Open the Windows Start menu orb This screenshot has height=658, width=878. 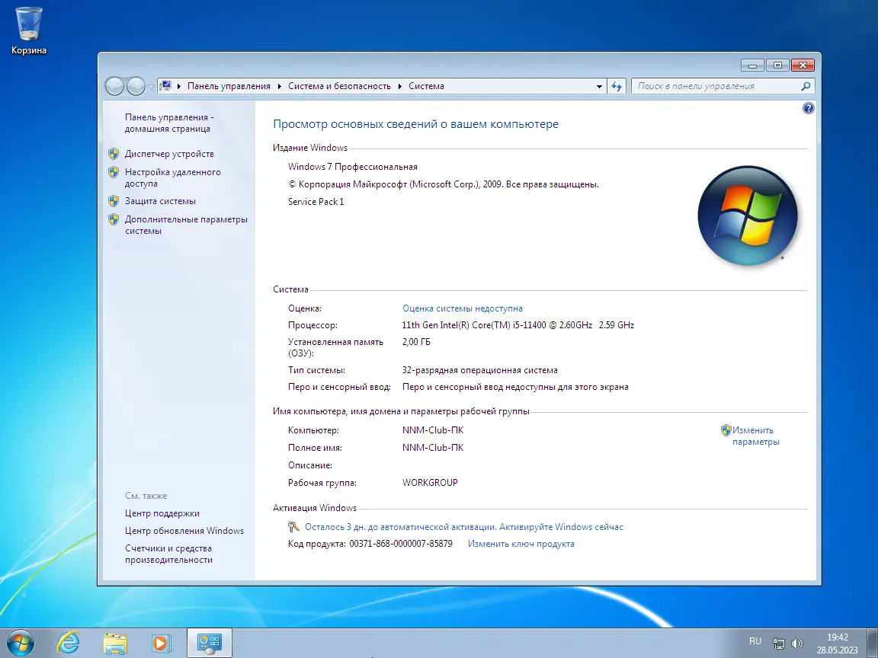[x=21, y=643]
